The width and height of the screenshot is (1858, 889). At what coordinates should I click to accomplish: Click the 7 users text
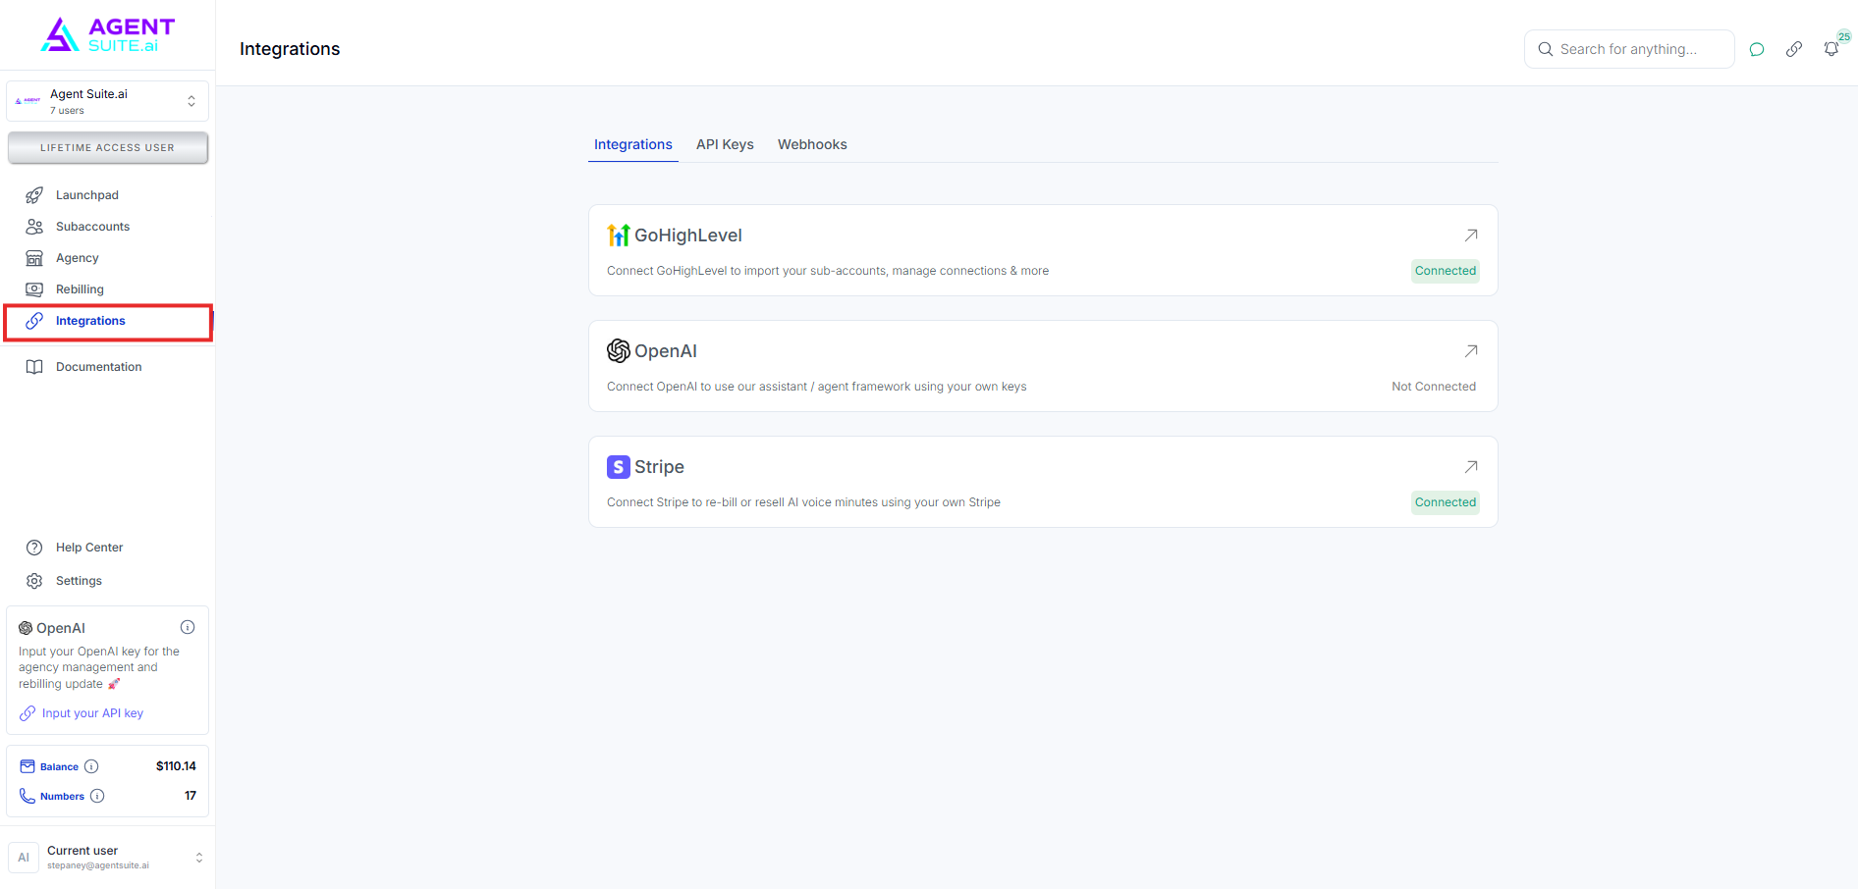(67, 111)
